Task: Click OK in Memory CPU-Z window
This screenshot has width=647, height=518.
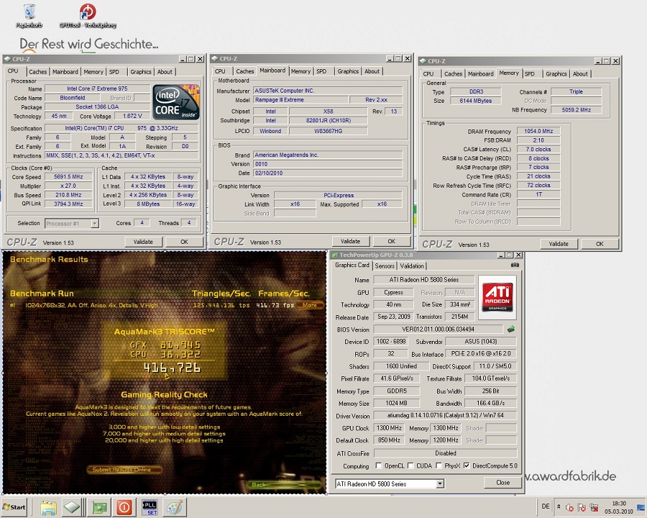Action: pyautogui.click(x=600, y=244)
